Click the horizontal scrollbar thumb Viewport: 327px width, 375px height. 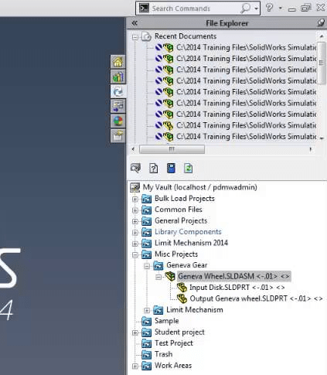click(172, 149)
